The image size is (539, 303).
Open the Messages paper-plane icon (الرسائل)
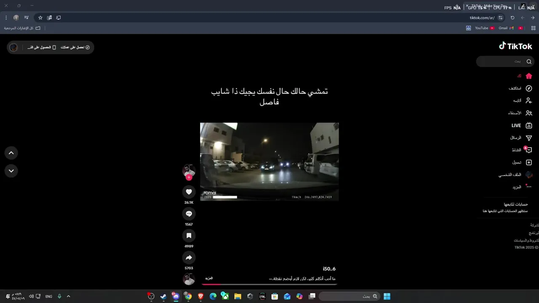coord(529,138)
